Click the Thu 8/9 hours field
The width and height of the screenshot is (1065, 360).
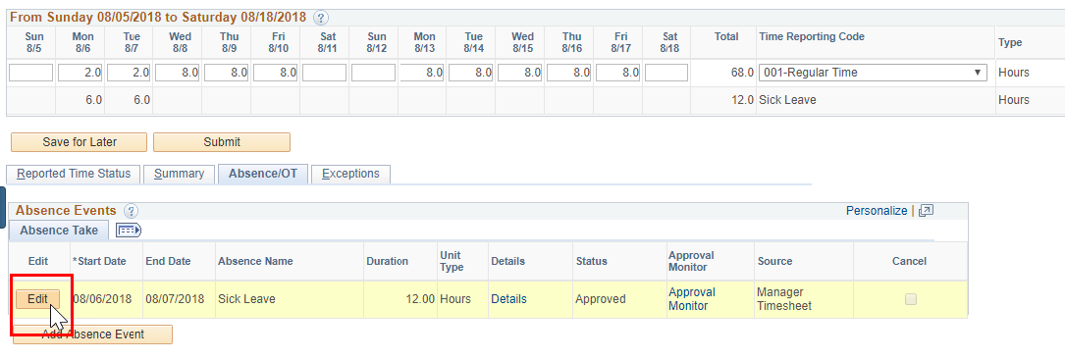click(226, 72)
